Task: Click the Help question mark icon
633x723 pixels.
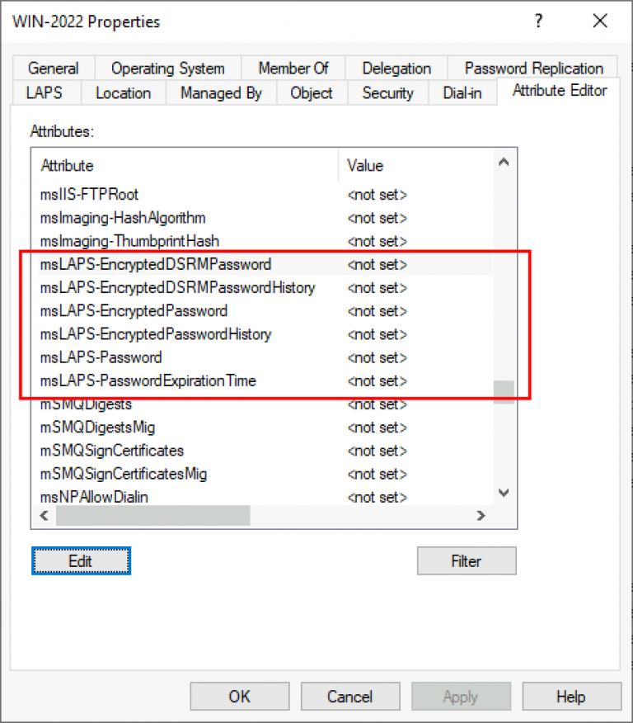Action: click(539, 21)
